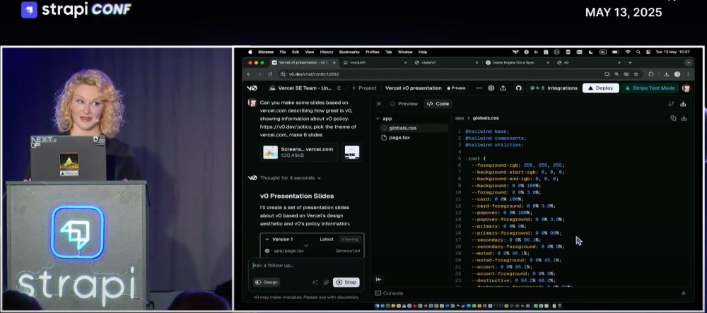Open Chrome File menu
This screenshot has width=707, height=313.
coord(283,52)
